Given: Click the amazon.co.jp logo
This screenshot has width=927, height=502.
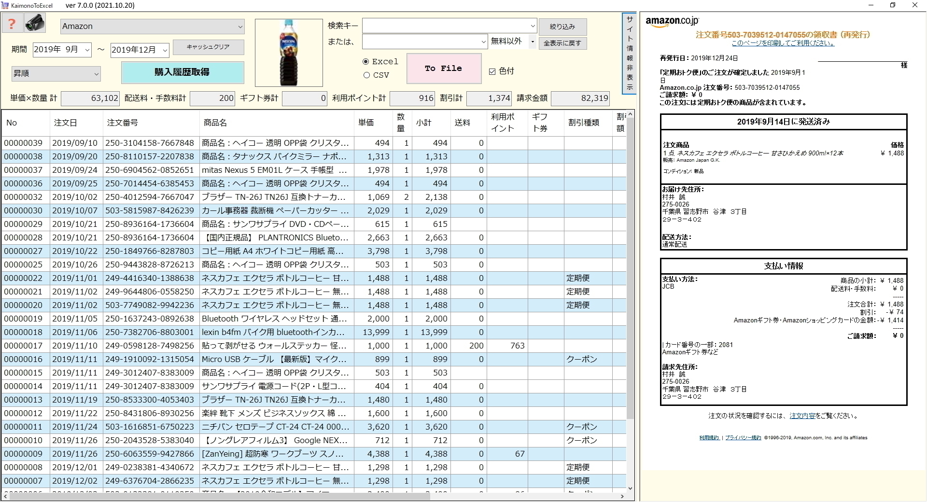Looking at the screenshot, I should pos(672,21).
